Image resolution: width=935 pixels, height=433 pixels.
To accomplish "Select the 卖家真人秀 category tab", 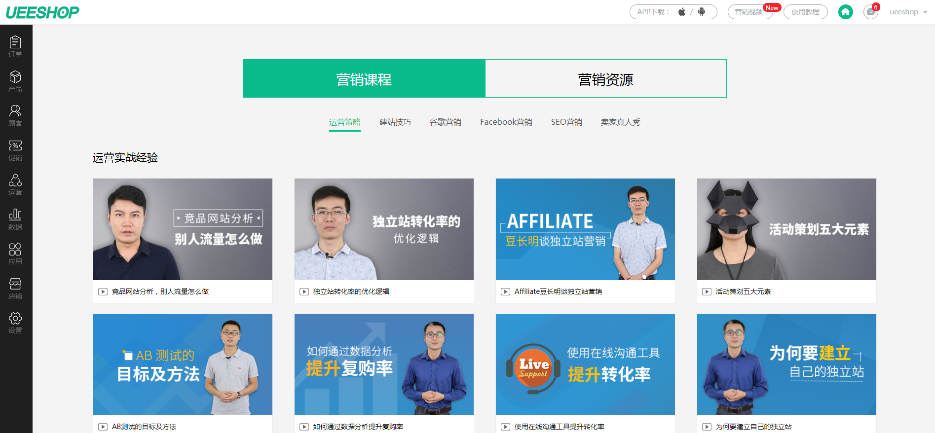I will point(621,122).
